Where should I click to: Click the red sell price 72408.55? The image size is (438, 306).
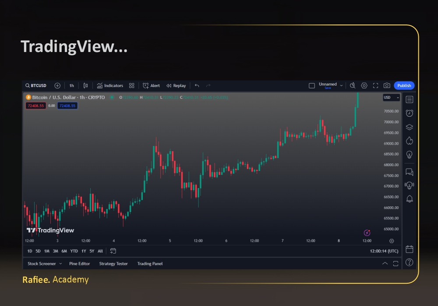(36, 106)
